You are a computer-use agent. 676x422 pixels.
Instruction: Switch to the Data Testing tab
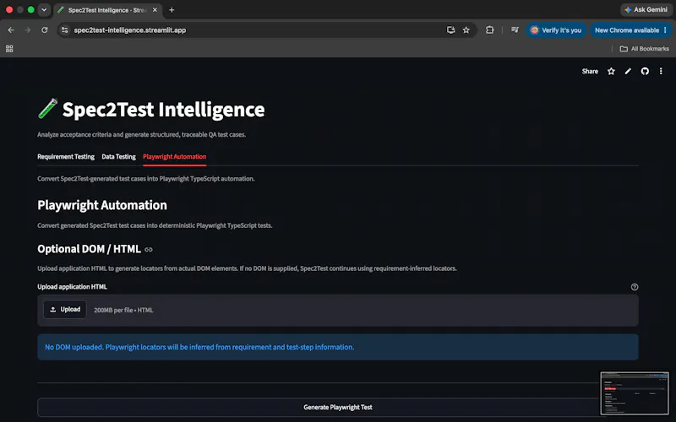point(118,157)
